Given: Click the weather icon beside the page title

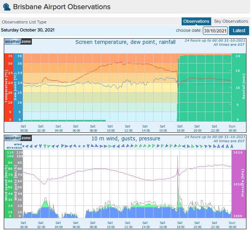Looking at the screenshot, I should point(6,7).
